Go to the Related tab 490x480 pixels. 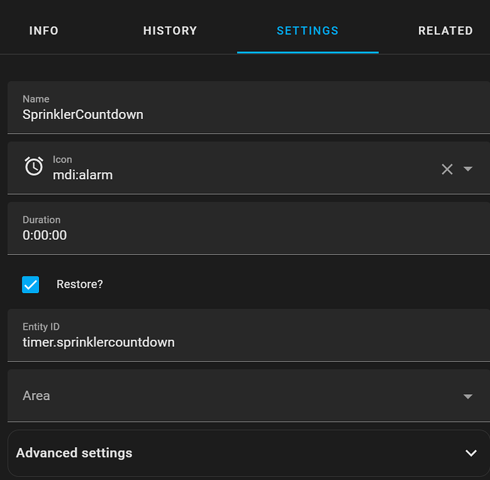[x=445, y=31]
